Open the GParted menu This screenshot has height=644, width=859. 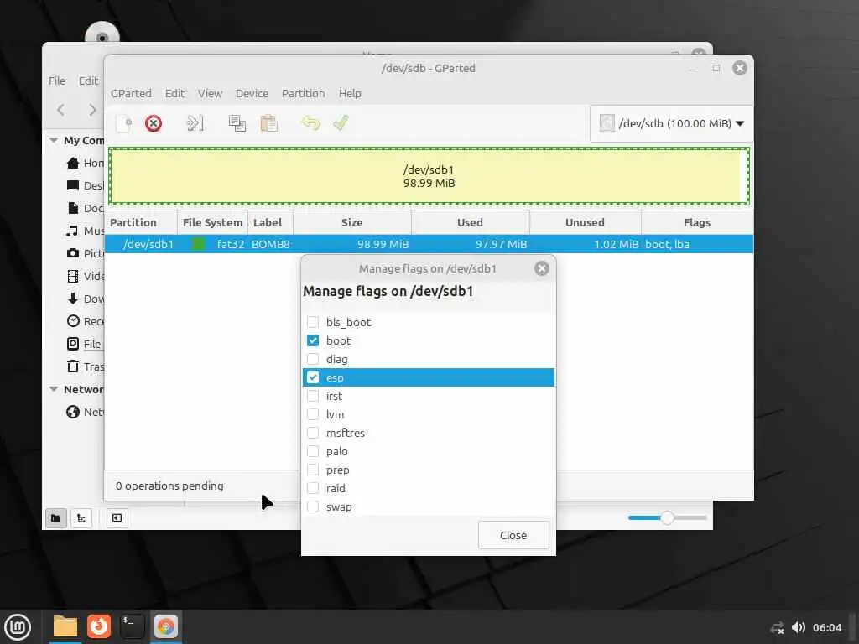[x=131, y=94]
